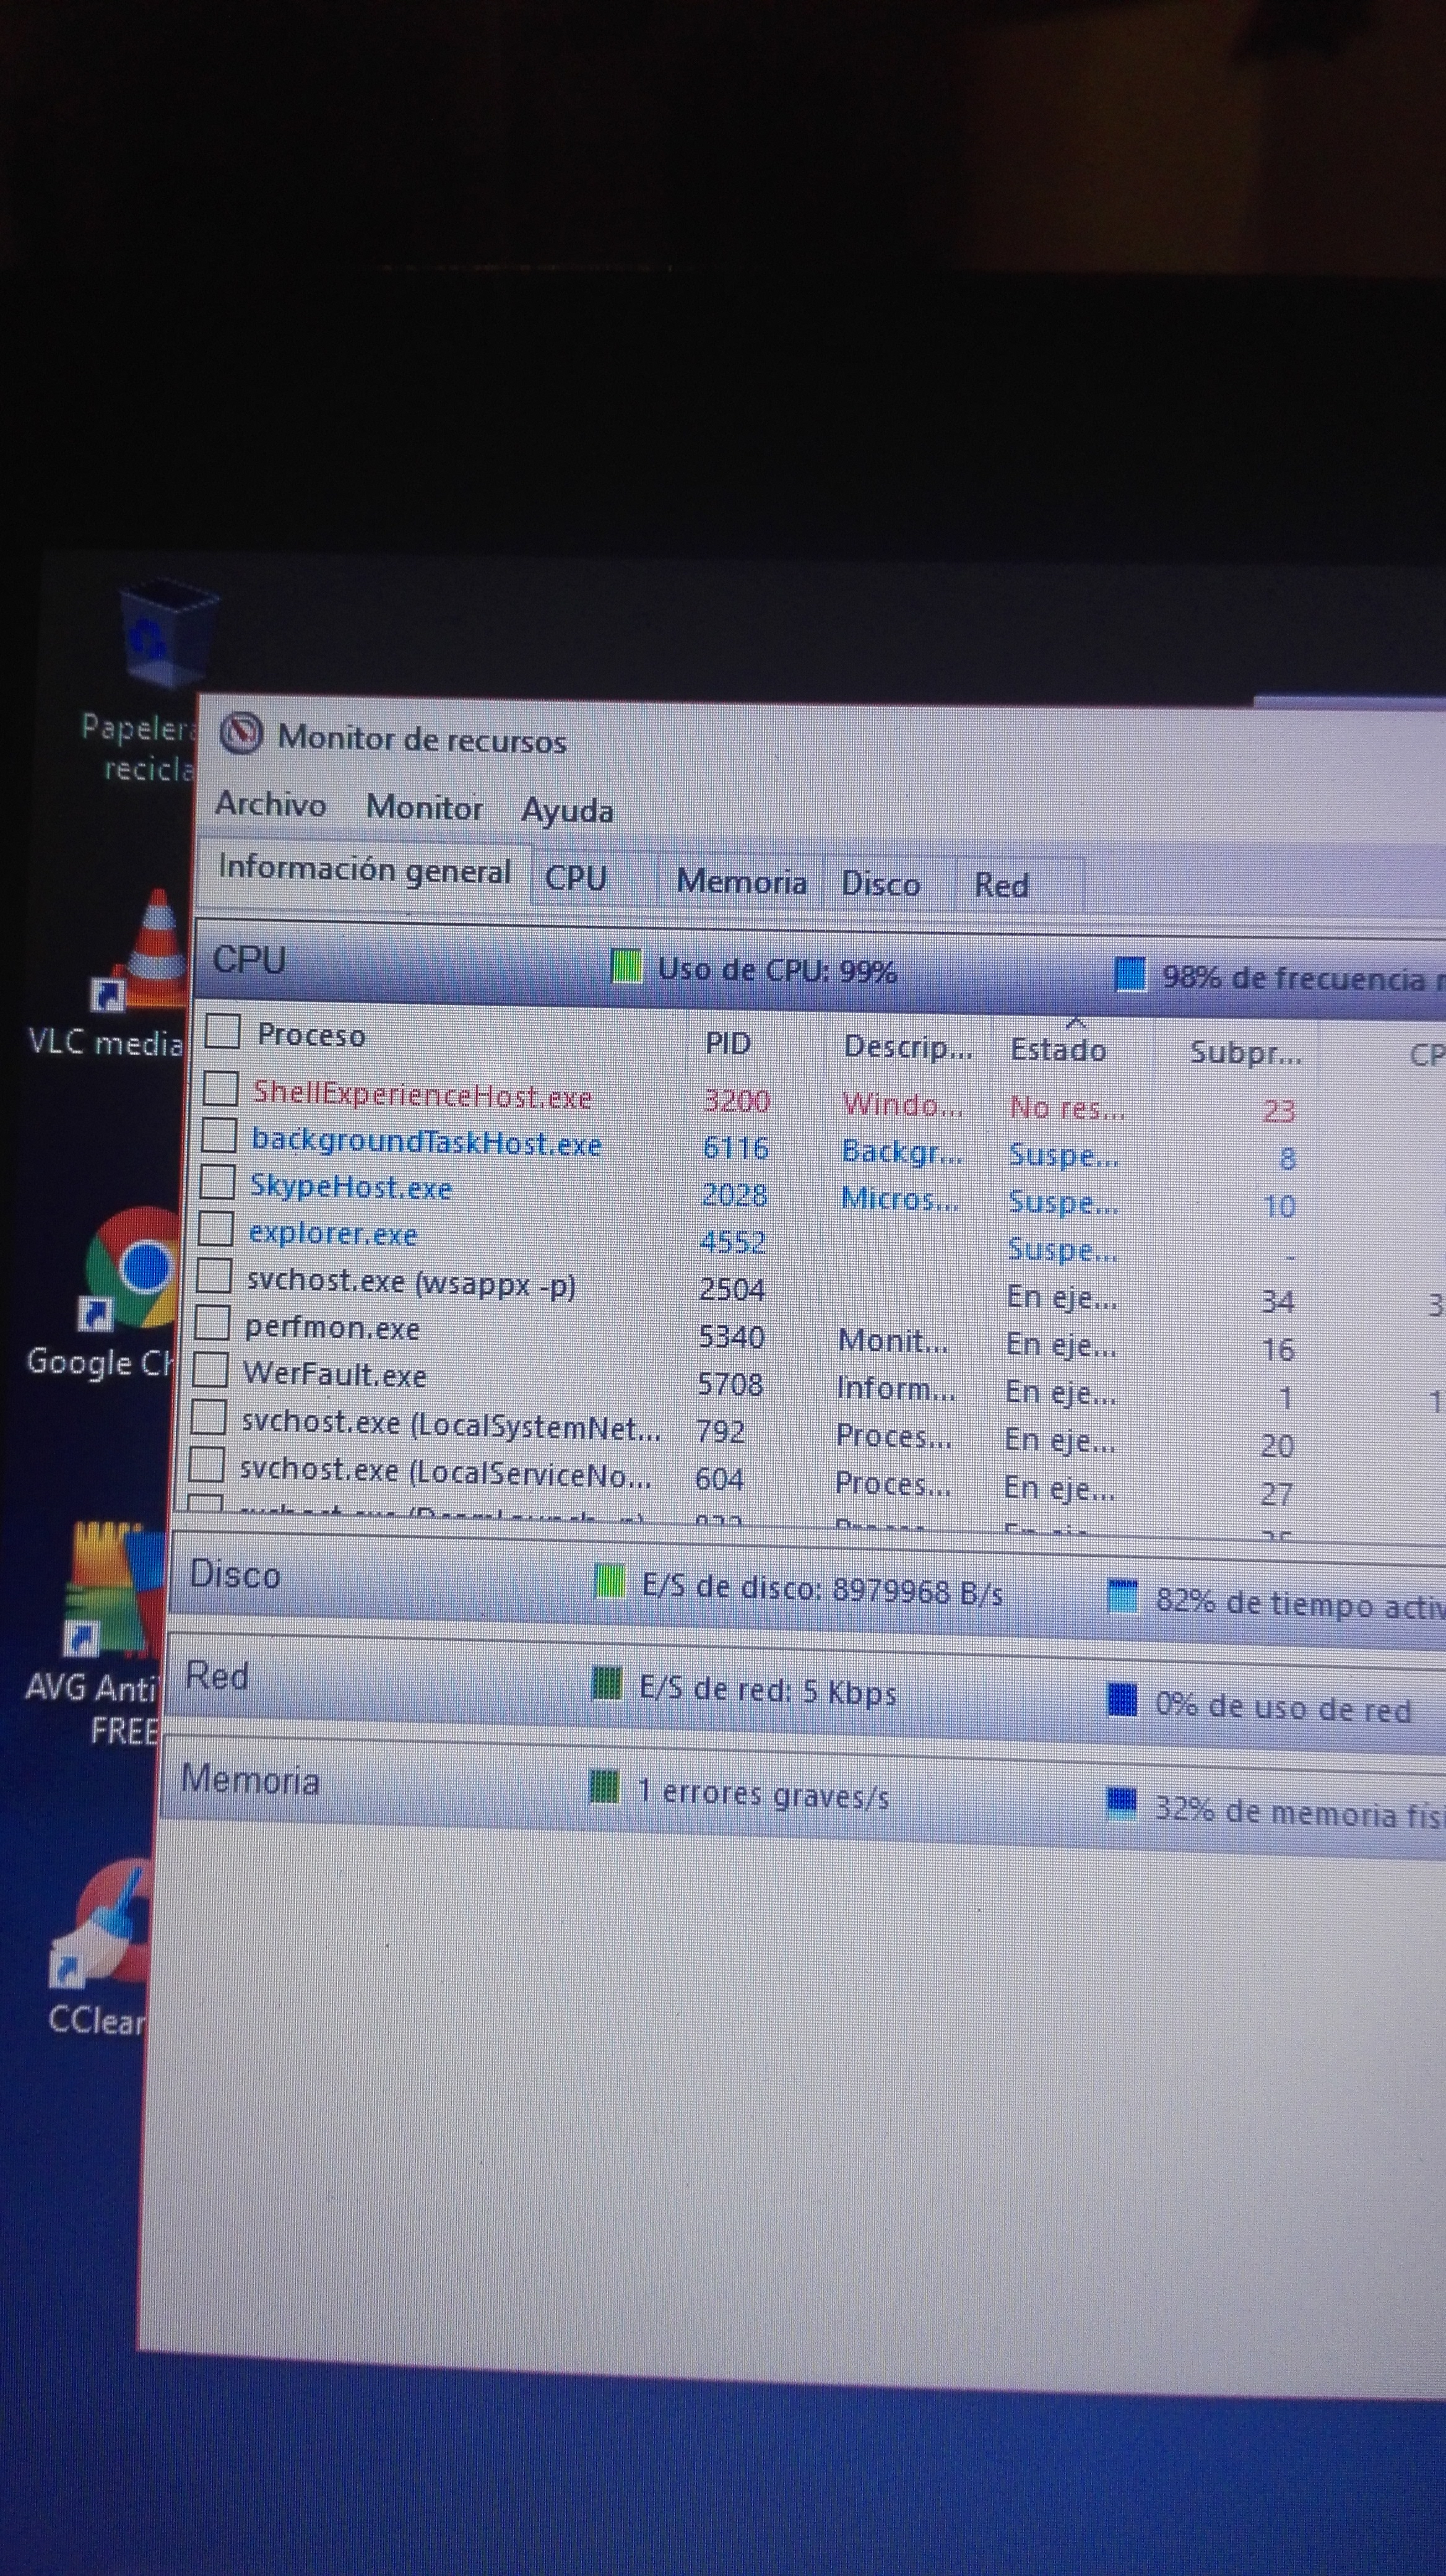Click the 'Uso de CPU: 99%' text

coord(776,970)
